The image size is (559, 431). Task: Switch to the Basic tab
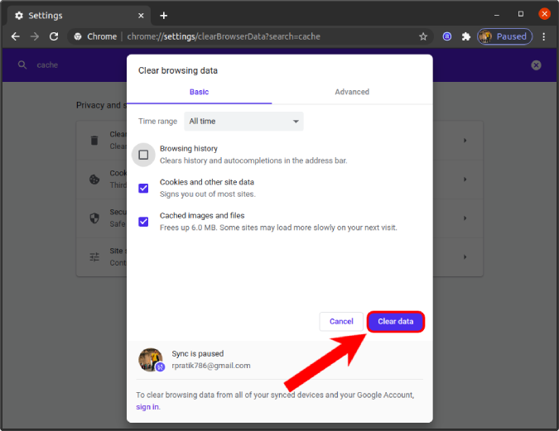pos(199,92)
